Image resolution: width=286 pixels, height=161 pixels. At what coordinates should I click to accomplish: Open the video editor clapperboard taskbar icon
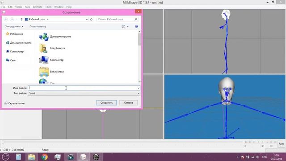(71, 157)
